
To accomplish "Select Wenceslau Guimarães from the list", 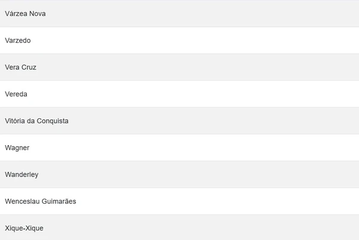I will click(x=41, y=201).
